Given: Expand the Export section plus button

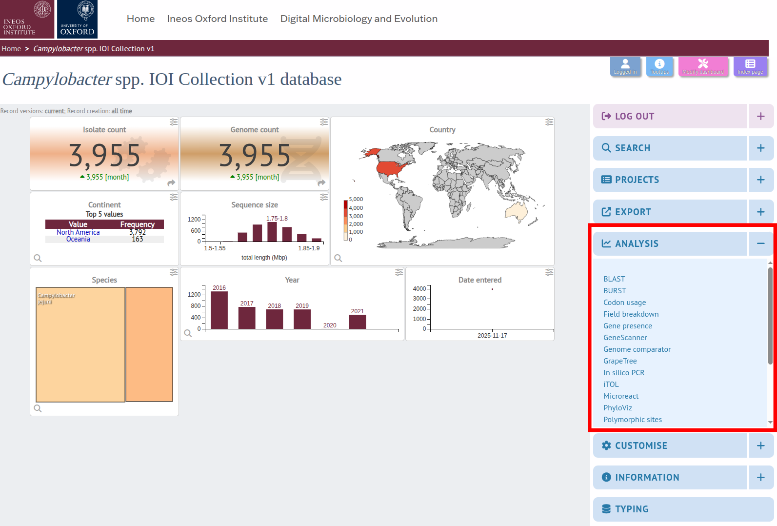Looking at the screenshot, I should [760, 212].
